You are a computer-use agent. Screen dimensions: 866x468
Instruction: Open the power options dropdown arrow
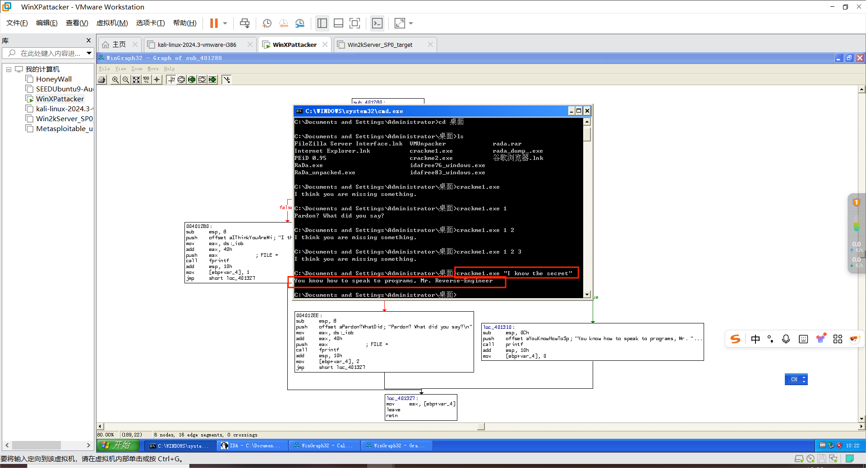click(225, 23)
